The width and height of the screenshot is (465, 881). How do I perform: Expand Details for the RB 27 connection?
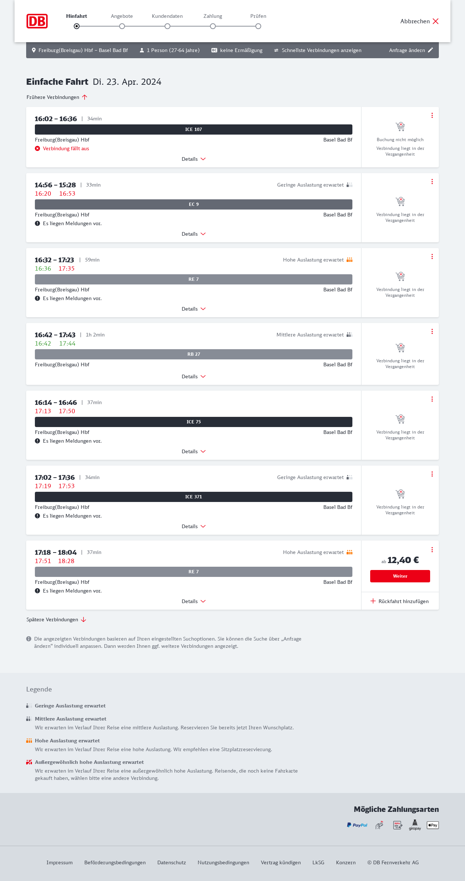point(194,376)
